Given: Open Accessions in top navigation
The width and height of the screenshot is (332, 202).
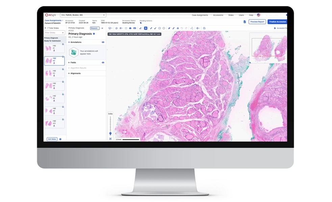Looking at the screenshot, I should [218, 15].
